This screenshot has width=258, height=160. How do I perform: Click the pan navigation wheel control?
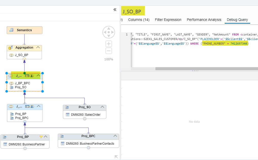[x=109, y=32]
